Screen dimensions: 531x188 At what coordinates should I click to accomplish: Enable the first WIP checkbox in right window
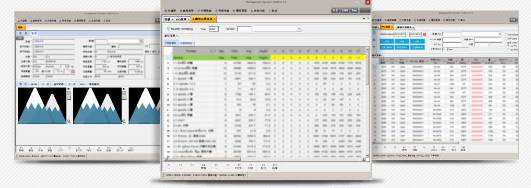[x=506, y=34]
